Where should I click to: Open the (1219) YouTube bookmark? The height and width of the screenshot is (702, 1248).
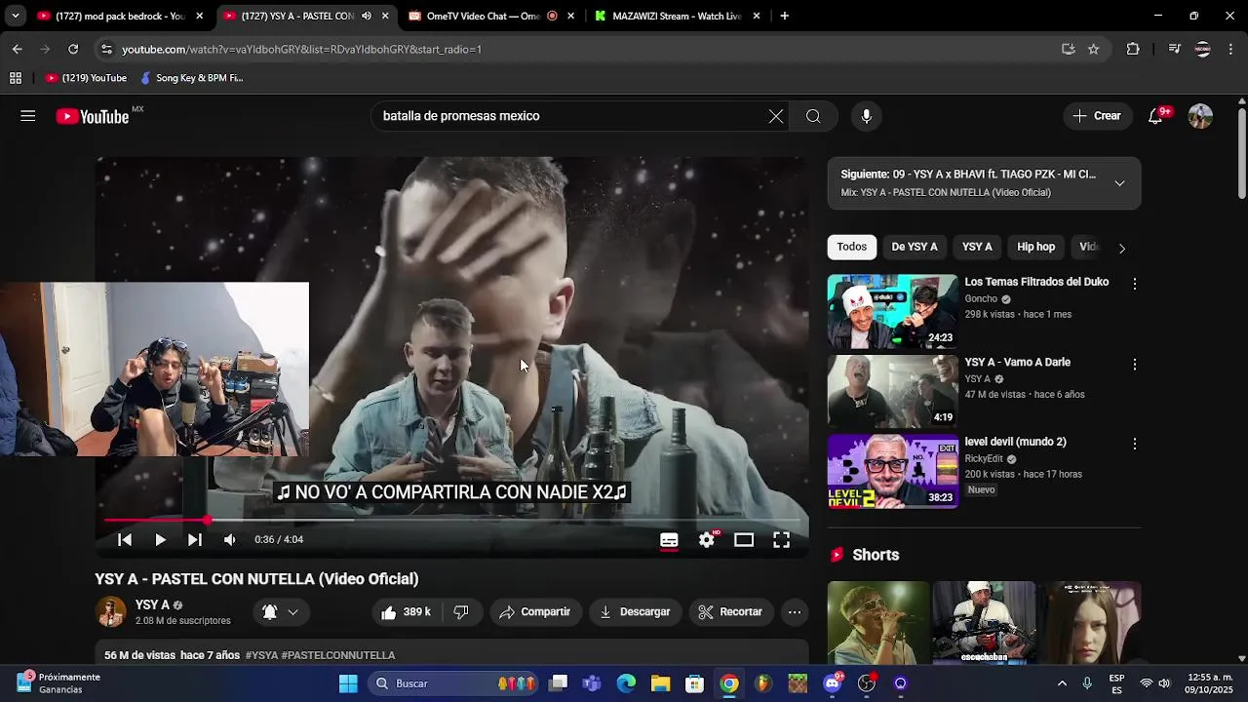point(86,78)
